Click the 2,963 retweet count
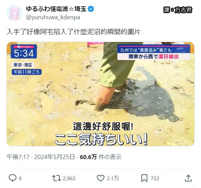Viewport: 201px width, 188px height. [x=69, y=178]
